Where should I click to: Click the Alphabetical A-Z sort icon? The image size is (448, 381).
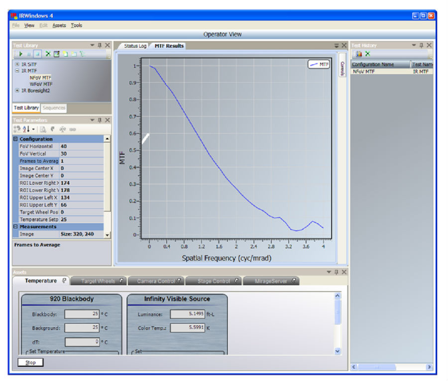[26, 129]
